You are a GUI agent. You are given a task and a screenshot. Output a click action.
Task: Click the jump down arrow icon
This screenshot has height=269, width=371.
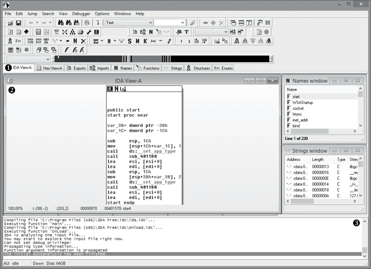click(x=98, y=22)
